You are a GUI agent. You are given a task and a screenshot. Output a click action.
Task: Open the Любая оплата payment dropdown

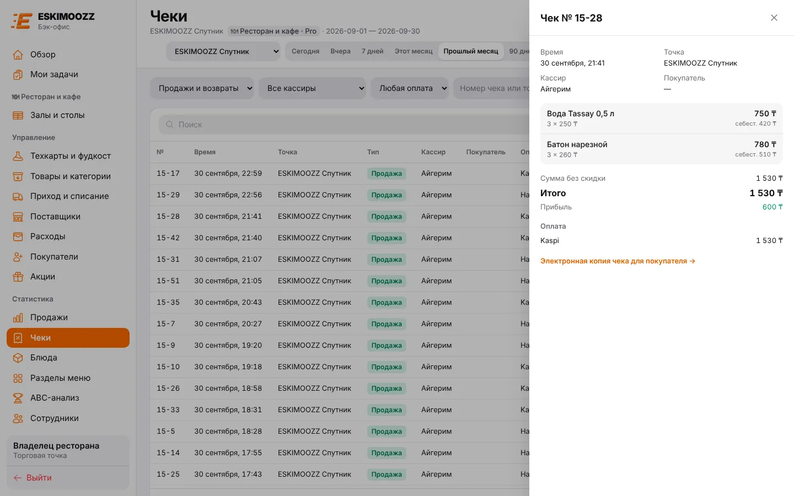[410, 88]
